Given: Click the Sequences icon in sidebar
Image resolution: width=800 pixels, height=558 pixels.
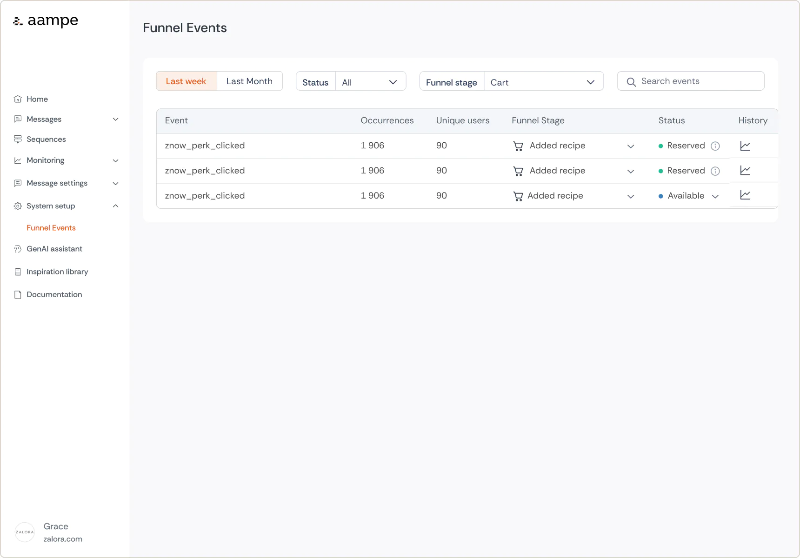Looking at the screenshot, I should pyautogui.click(x=18, y=139).
